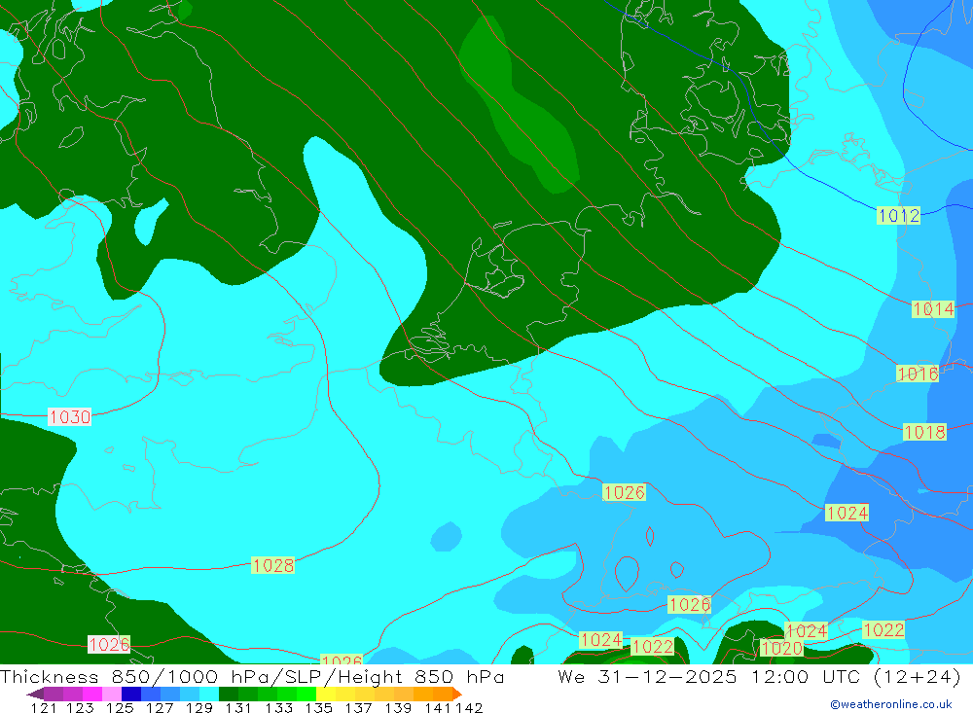The width and height of the screenshot is (973, 713).
Task: Click the legend value 141
Action: [x=438, y=707]
